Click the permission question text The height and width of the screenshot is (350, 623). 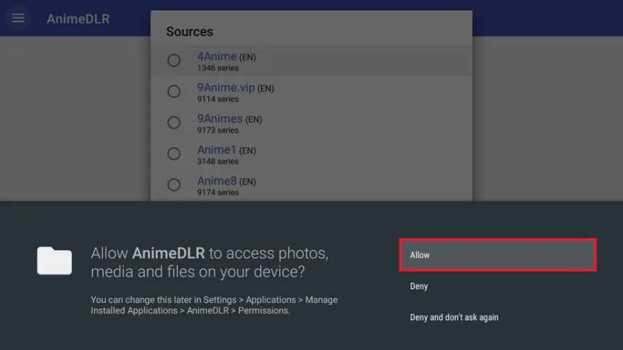click(x=209, y=262)
